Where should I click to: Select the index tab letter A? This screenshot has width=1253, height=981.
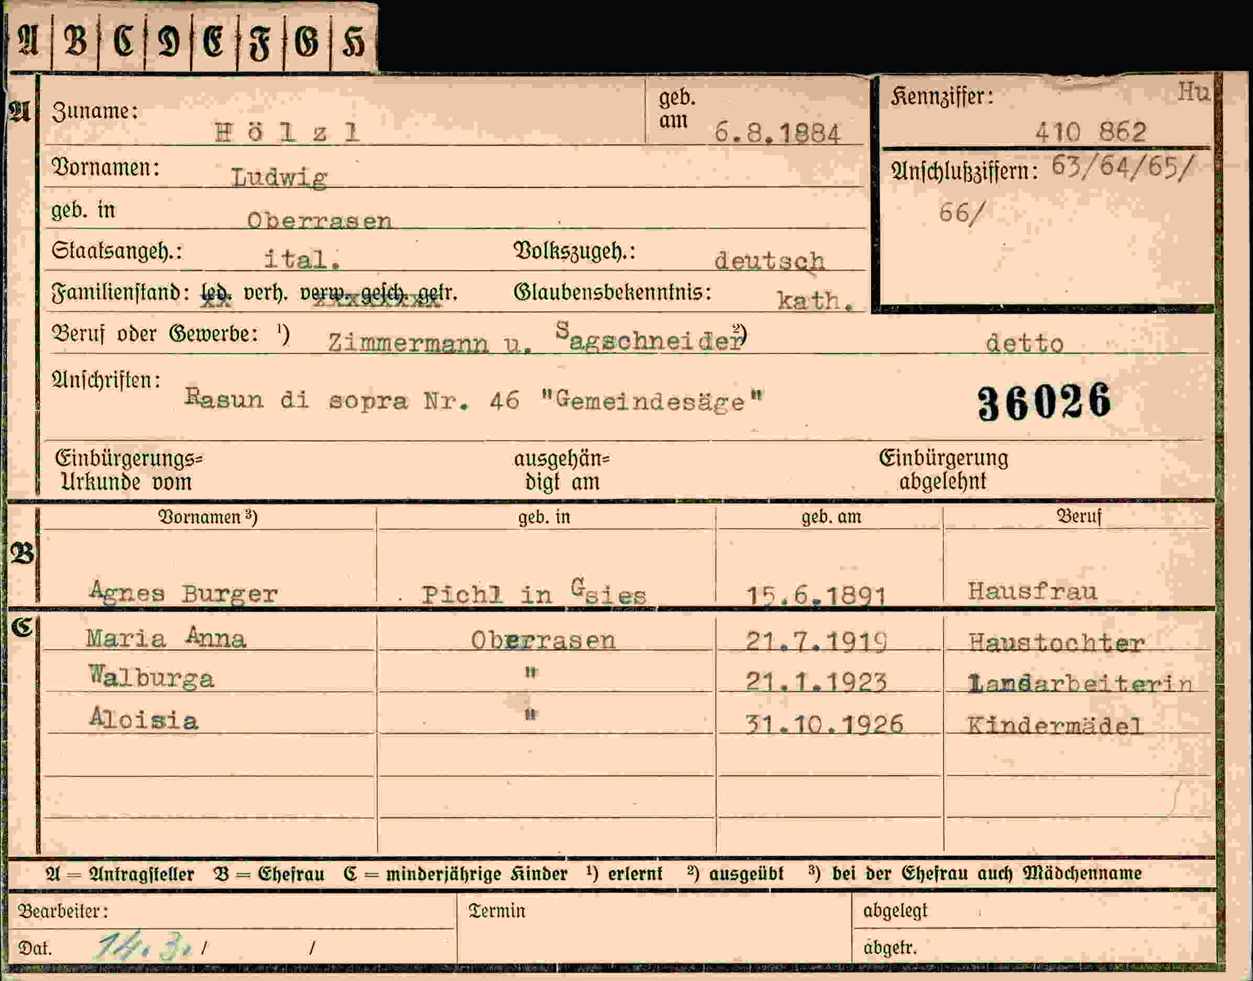point(28,41)
